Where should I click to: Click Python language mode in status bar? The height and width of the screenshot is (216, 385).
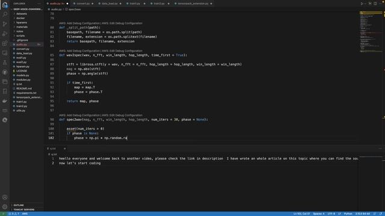[x=348, y=214]
